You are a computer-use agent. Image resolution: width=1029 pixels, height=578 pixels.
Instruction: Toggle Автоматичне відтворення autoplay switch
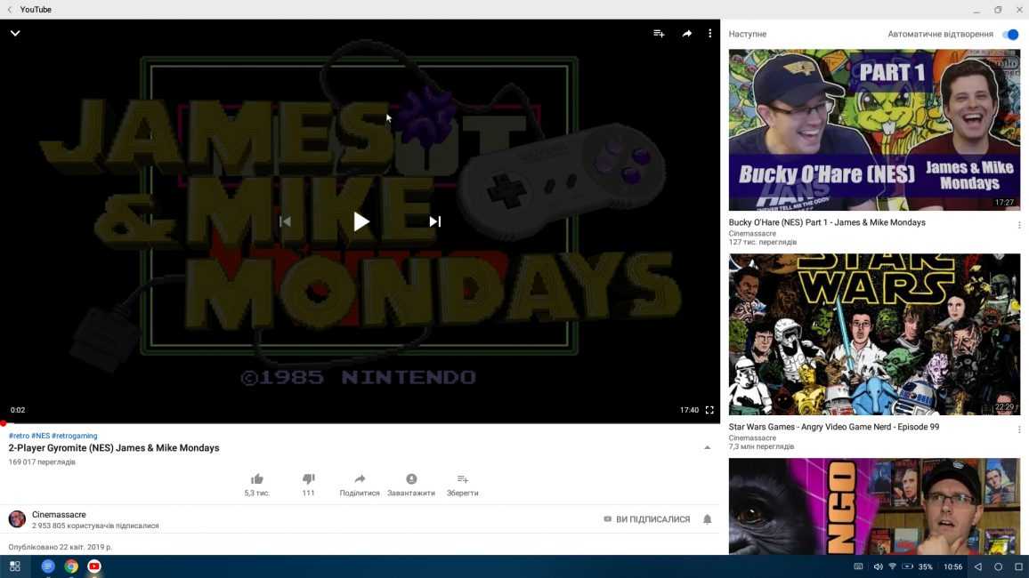[x=1009, y=35]
